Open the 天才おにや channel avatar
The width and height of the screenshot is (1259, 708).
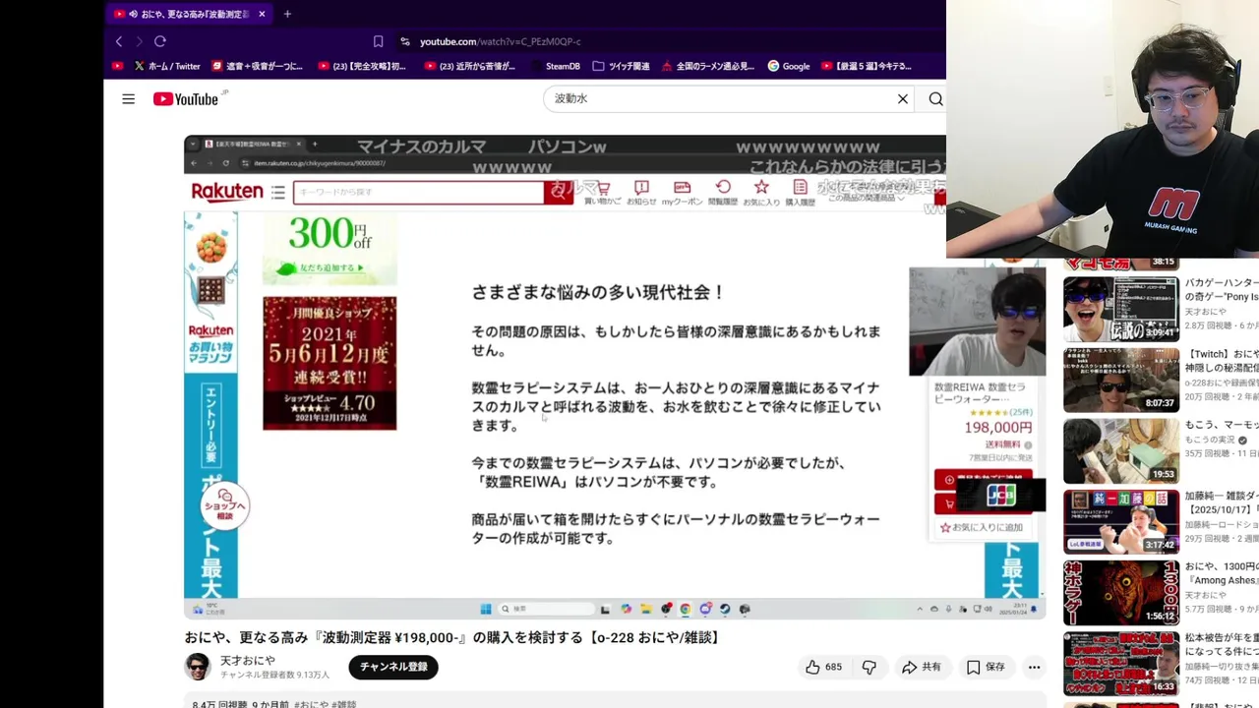click(x=198, y=667)
